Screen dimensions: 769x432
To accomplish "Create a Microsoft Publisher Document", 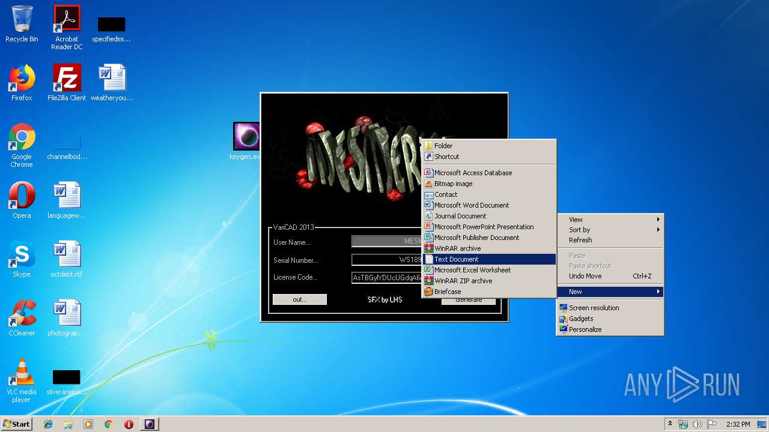I will coord(489,238).
